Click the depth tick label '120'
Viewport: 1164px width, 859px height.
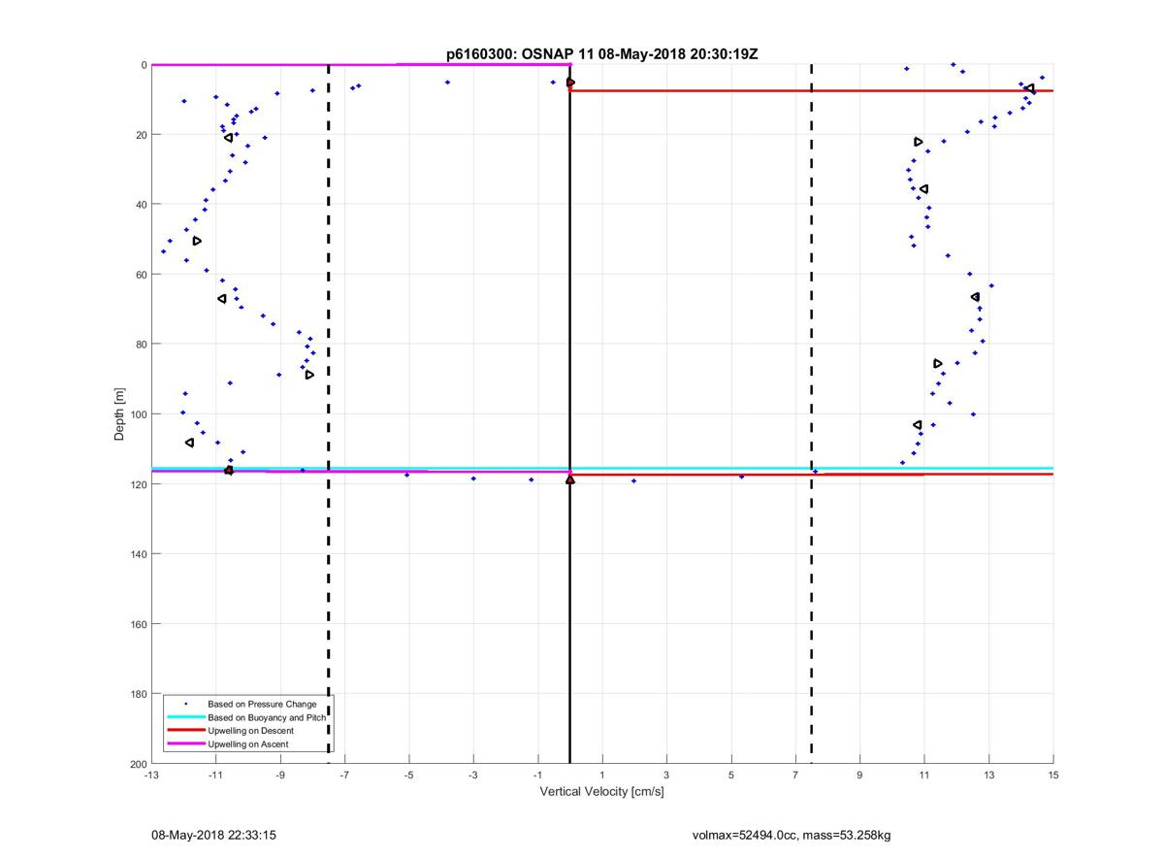pyautogui.click(x=138, y=484)
